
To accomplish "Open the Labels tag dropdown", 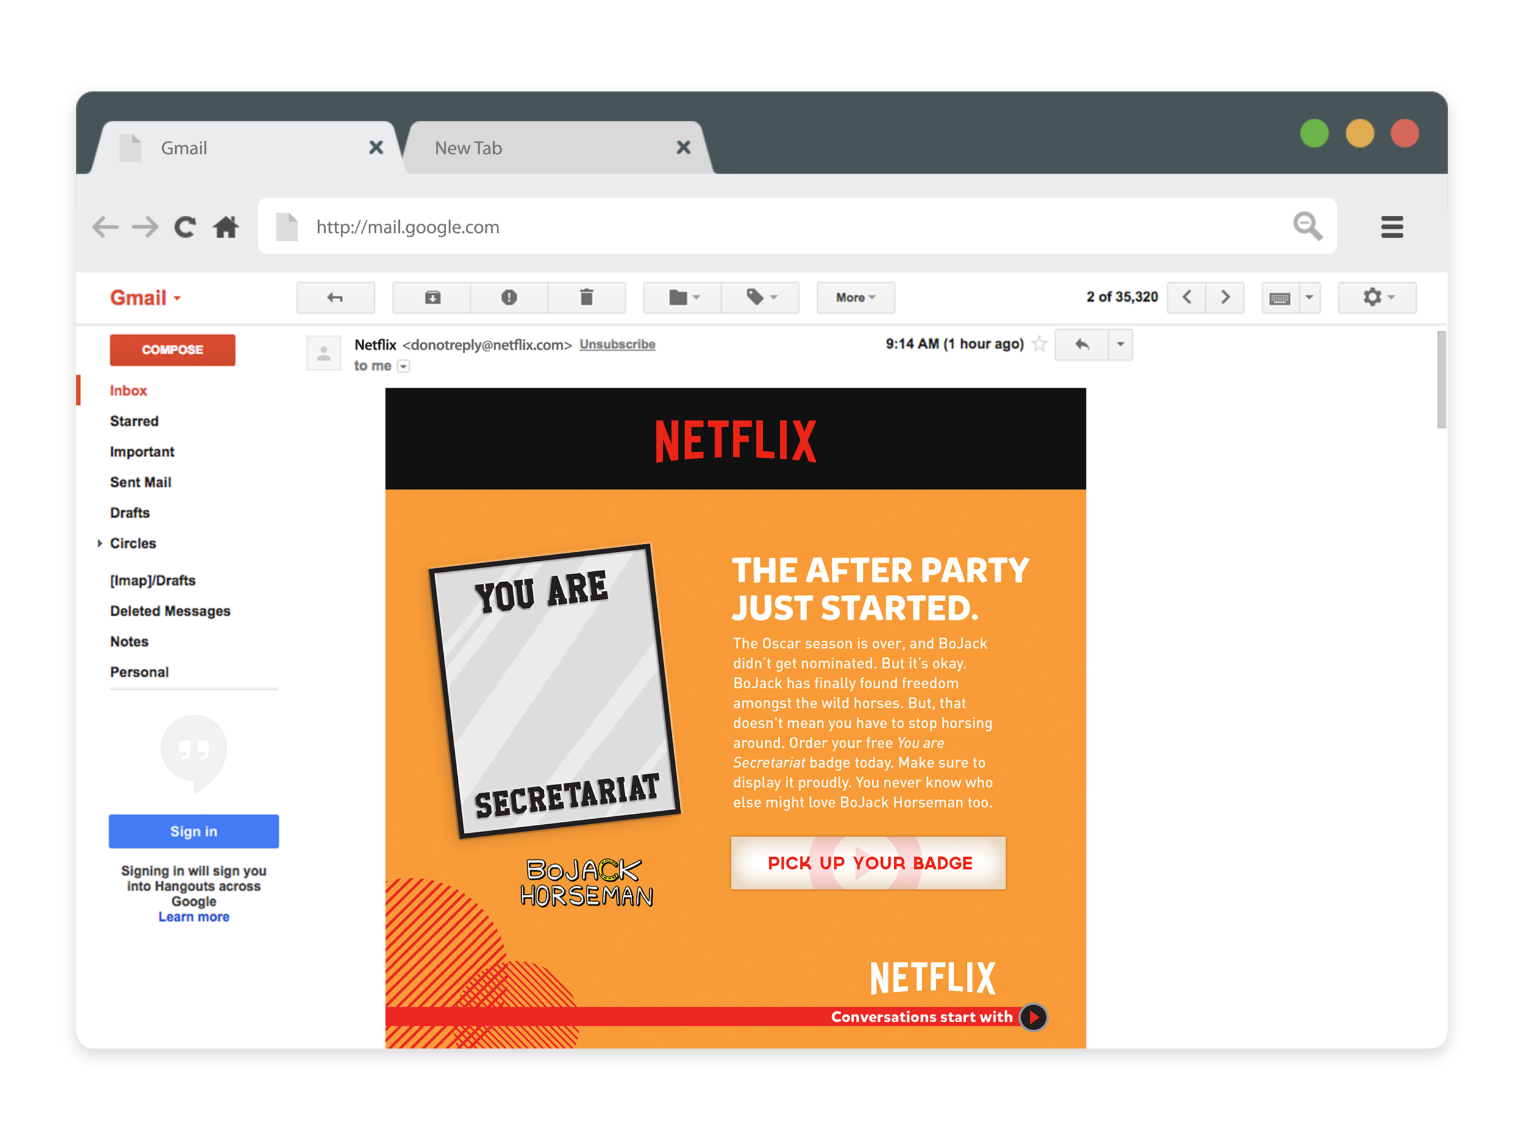I will [761, 297].
